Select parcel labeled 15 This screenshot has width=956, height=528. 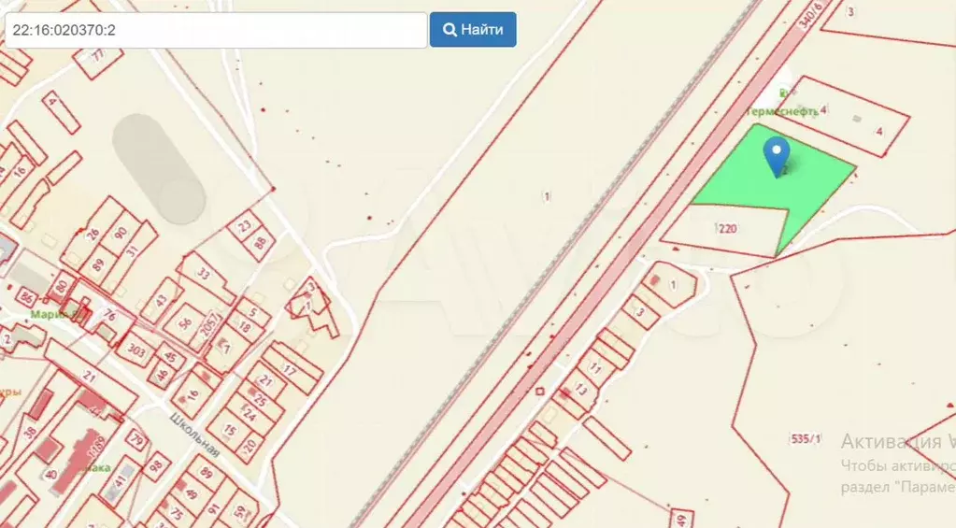point(230,429)
